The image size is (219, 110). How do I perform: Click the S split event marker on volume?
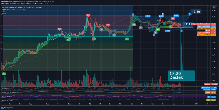click(x=91, y=84)
